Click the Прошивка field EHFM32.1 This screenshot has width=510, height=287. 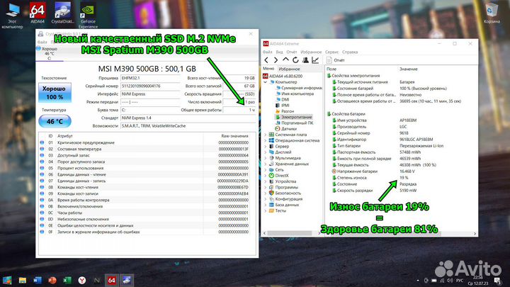pyautogui.click(x=150, y=78)
